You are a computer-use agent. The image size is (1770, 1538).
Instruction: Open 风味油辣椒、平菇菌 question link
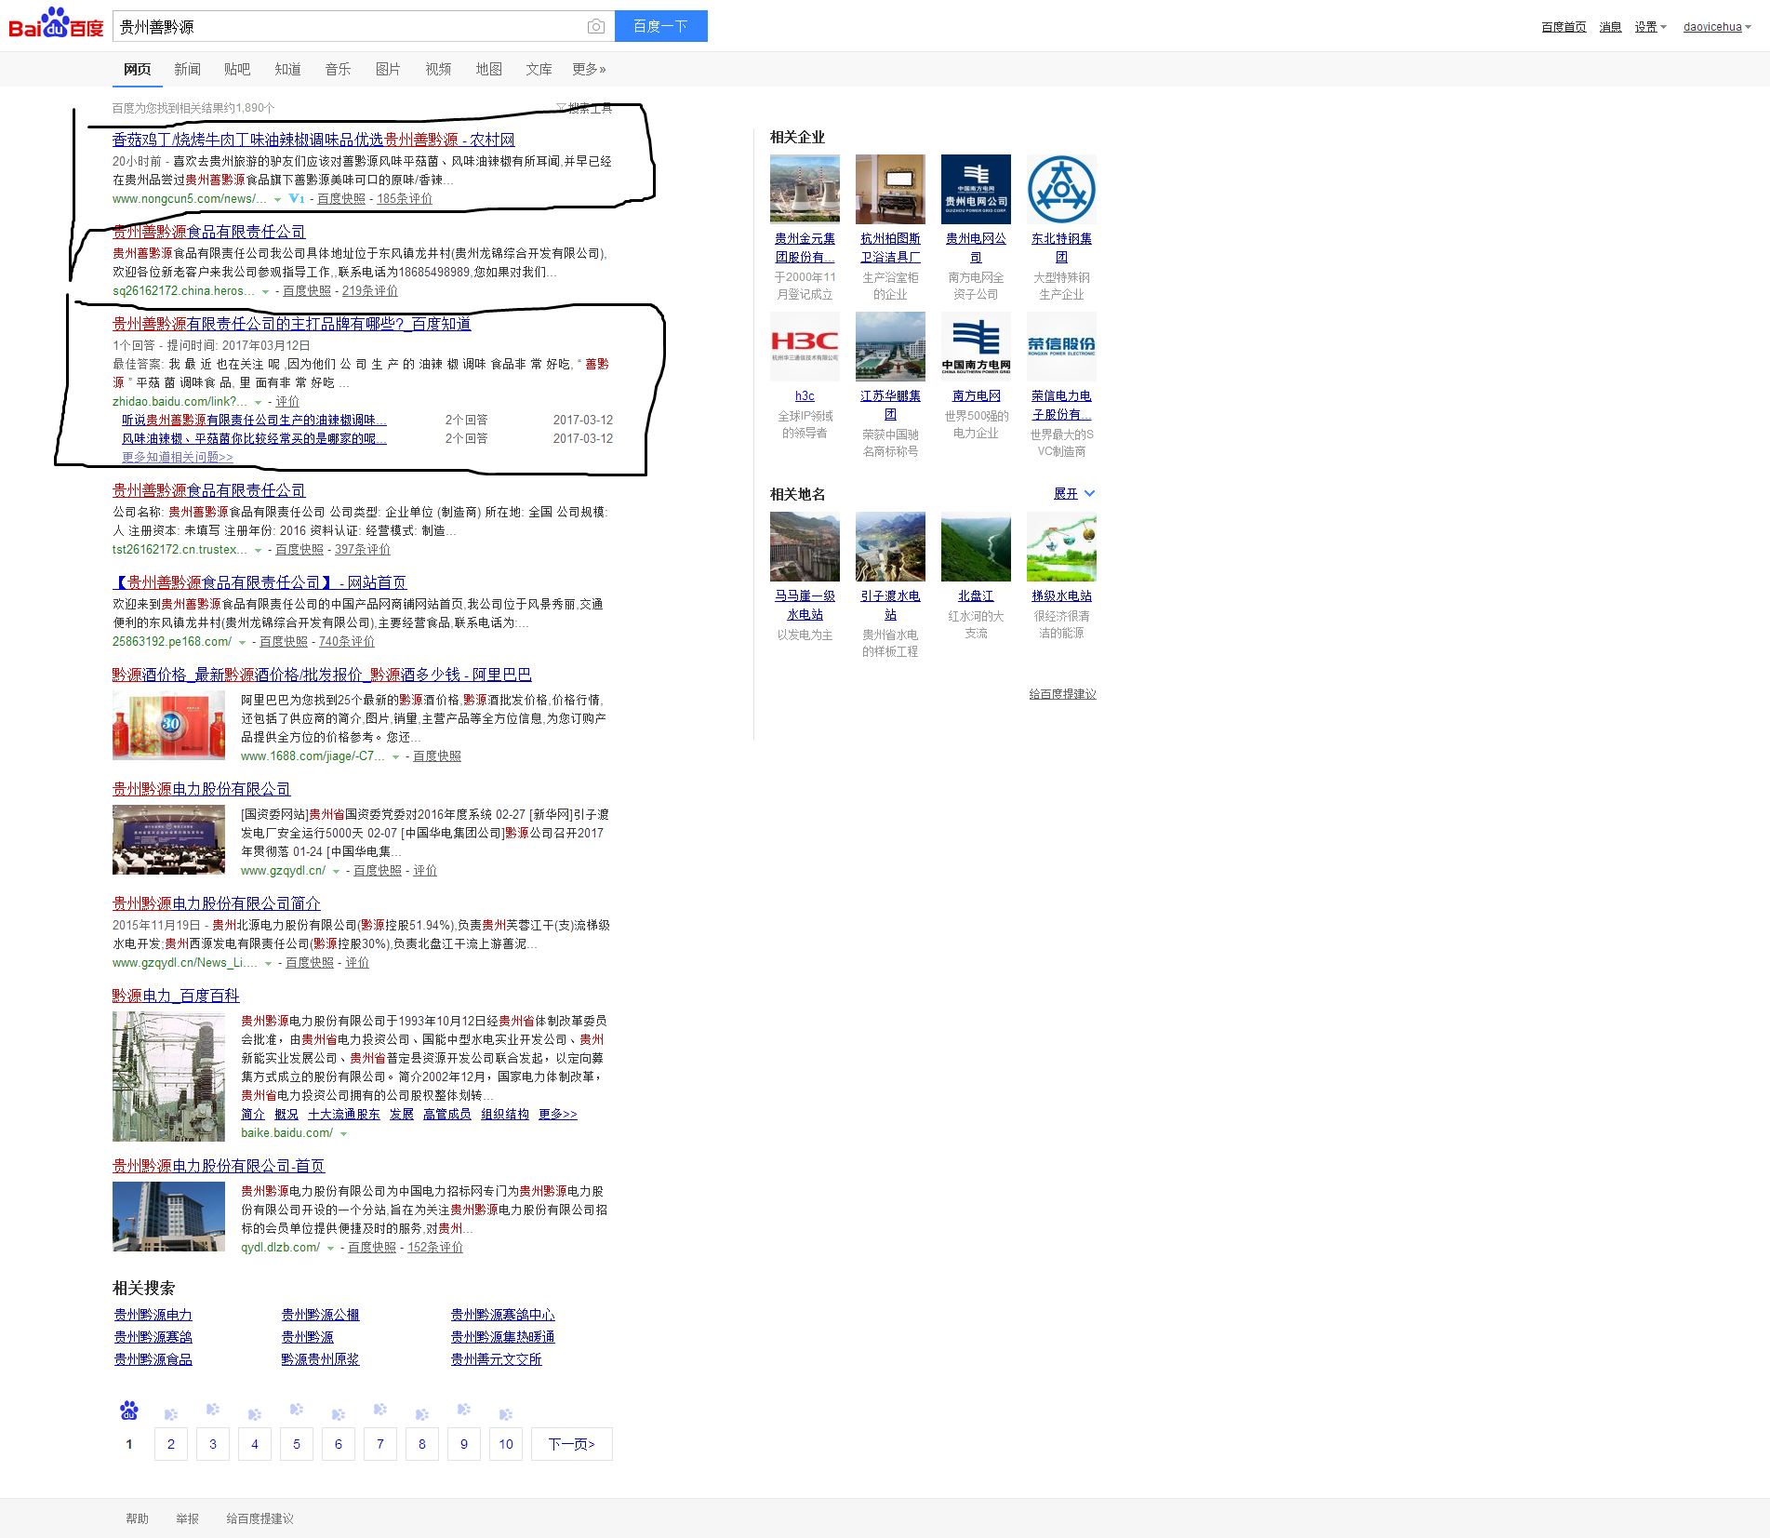(254, 438)
